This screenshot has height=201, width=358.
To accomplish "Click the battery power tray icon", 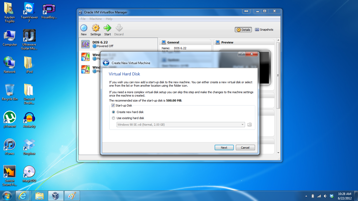I will pos(313,196).
